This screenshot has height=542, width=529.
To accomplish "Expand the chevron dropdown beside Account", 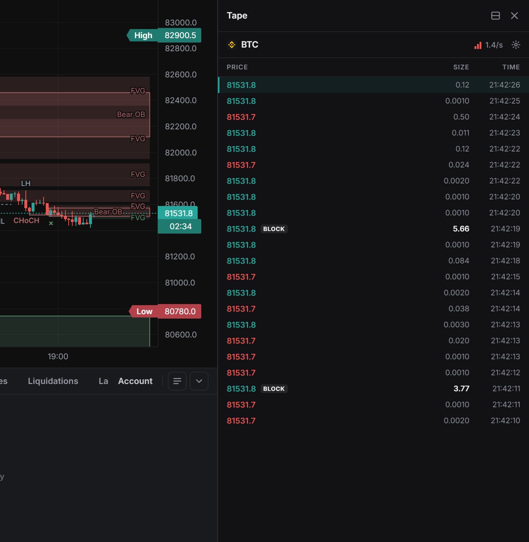I will pos(199,381).
